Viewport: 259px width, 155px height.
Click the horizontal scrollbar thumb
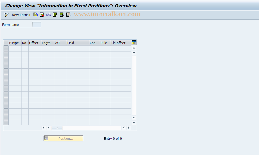click(x=57, y=128)
